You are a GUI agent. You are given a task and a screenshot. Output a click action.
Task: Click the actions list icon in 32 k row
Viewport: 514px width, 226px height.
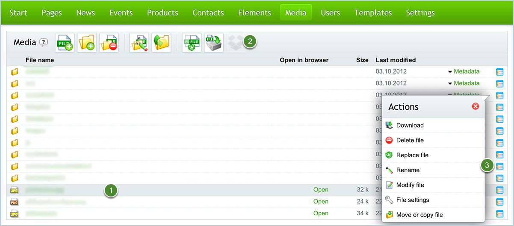coord(499,190)
